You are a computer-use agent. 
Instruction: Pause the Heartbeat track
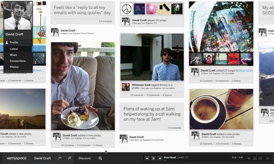153,158
